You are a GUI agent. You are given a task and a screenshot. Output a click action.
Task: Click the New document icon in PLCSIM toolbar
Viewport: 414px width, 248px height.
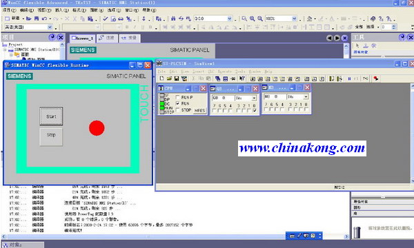coord(161,79)
